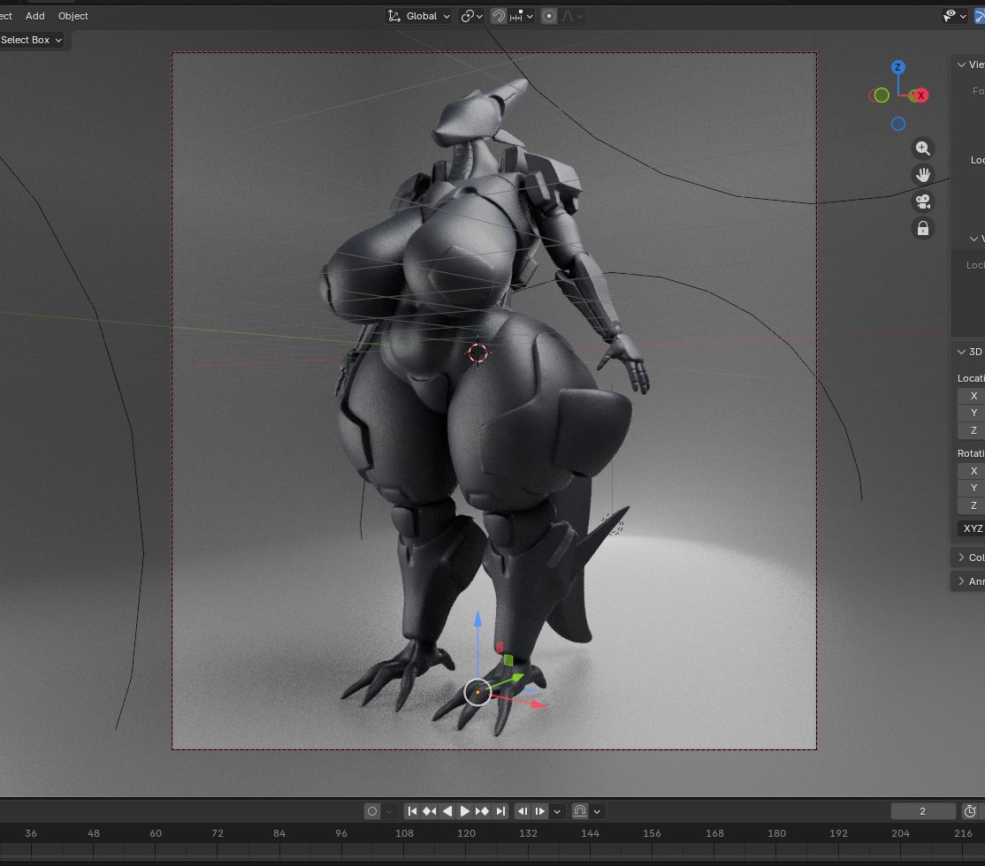Viewport: 985px width, 866px height.
Task: Toggle the stopwatch preview range icon
Action: click(970, 811)
